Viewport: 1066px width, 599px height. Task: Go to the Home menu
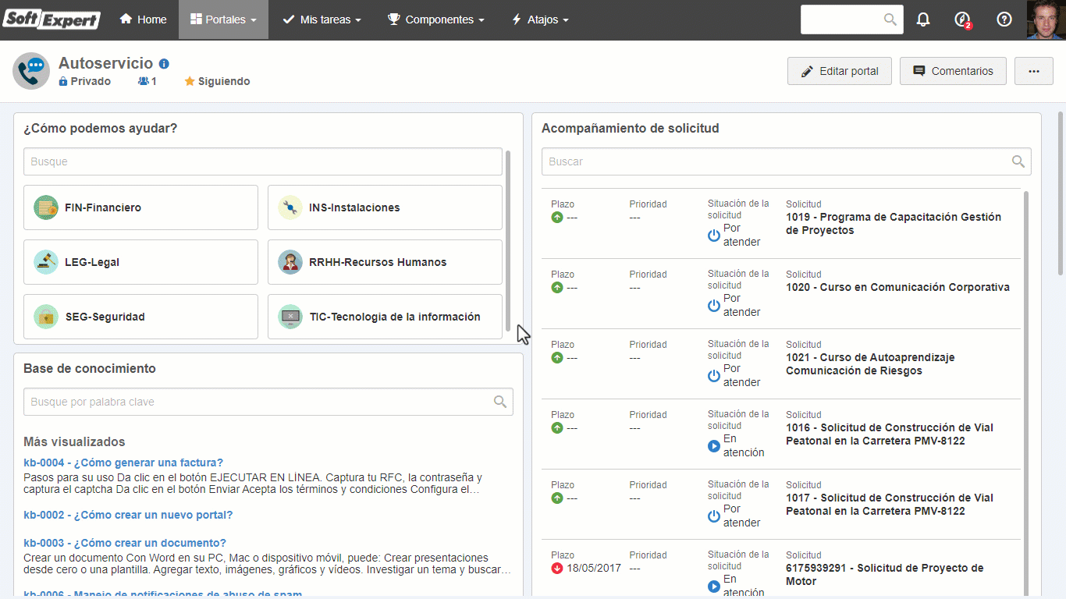click(143, 19)
